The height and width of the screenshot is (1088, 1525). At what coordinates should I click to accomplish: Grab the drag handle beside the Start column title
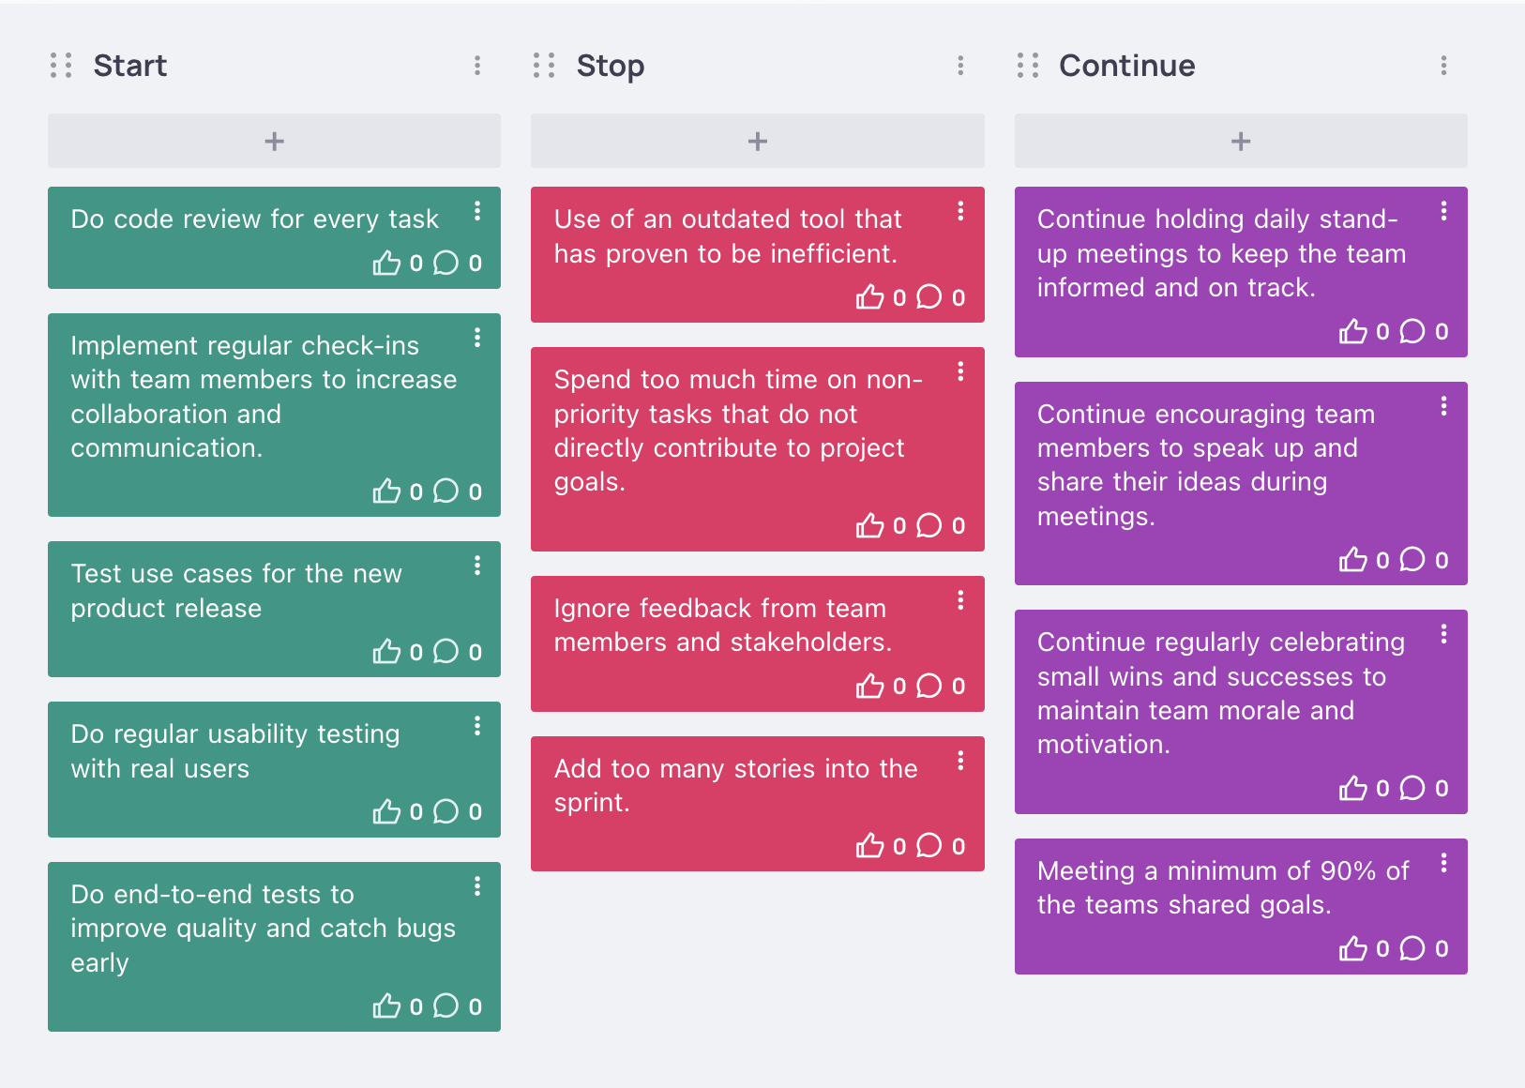[59, 66]
